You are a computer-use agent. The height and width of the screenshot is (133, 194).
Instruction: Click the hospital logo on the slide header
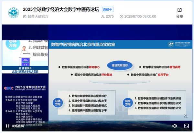(179, 44)
